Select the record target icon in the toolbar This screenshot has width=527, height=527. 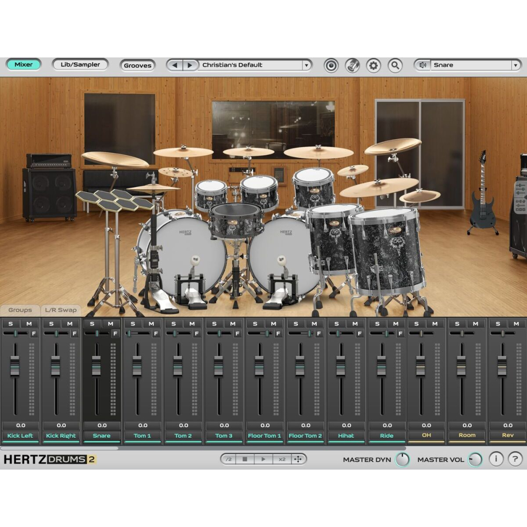(x=331, y=65)
